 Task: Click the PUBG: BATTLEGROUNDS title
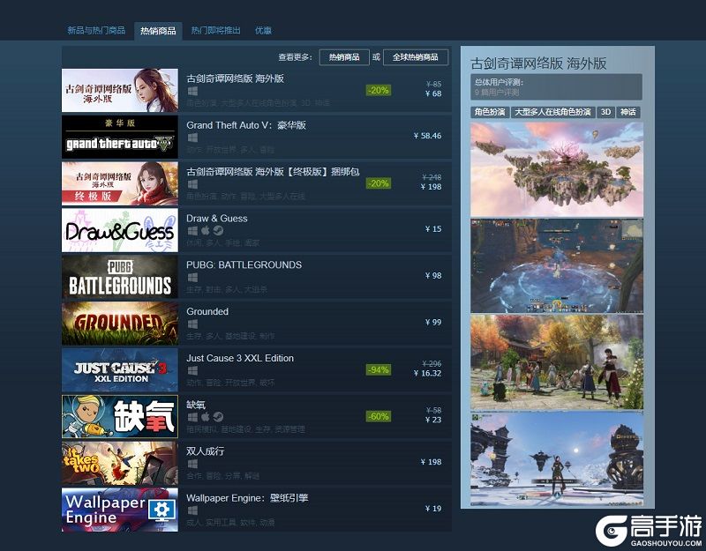pyautogui.click(x=244, y=265)
